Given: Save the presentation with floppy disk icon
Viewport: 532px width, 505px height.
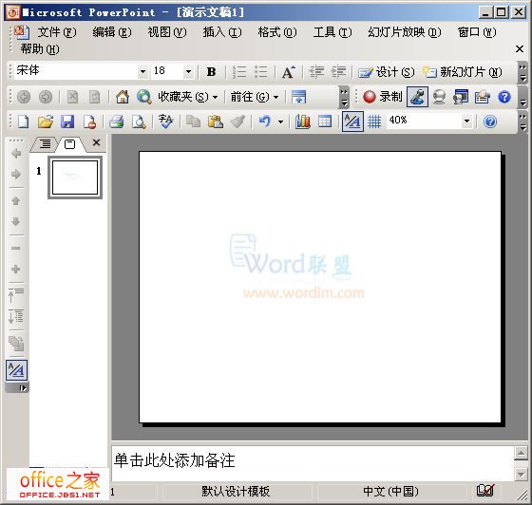Looking at the screenshot, I should pyautogui.click(x=67, y=122).
